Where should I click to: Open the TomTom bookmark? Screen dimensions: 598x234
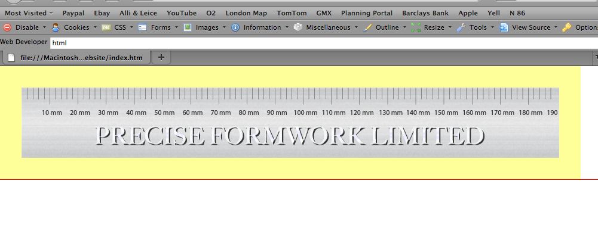pos(292,13)
